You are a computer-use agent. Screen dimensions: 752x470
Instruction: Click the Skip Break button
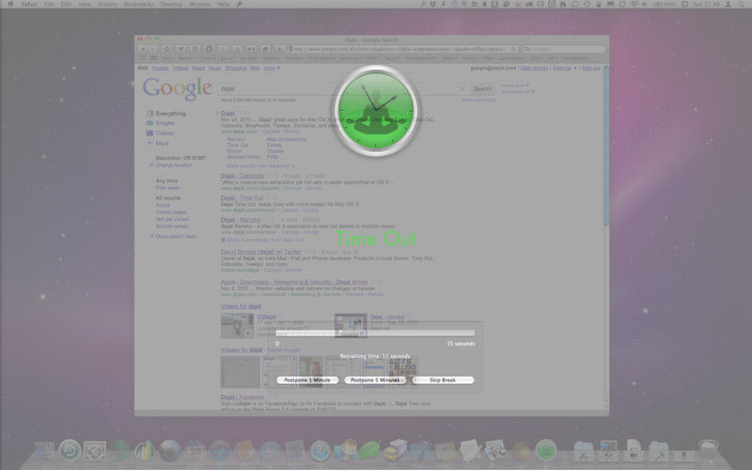tap(443, 380)
